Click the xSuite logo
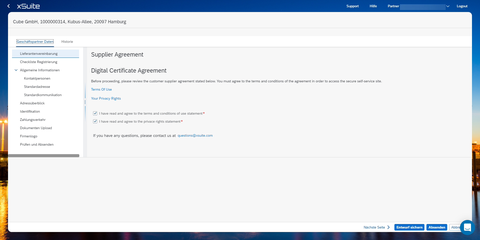The height and width of the screenshot is (240, 480). click(x=28, y=6)
